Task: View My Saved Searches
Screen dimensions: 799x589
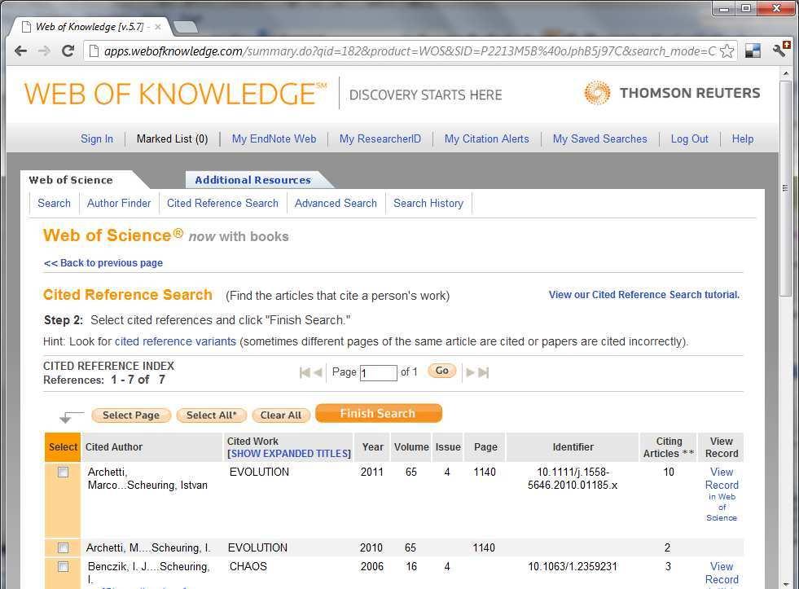Action: coord(599,139)
